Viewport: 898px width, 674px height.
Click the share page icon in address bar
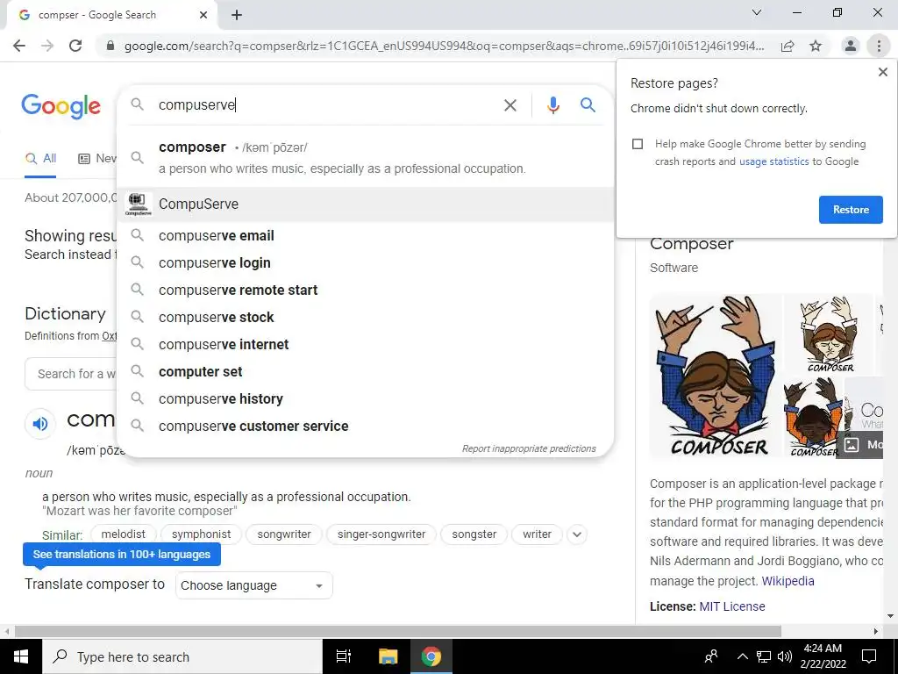pyautogui.click(x=788, y=46)
